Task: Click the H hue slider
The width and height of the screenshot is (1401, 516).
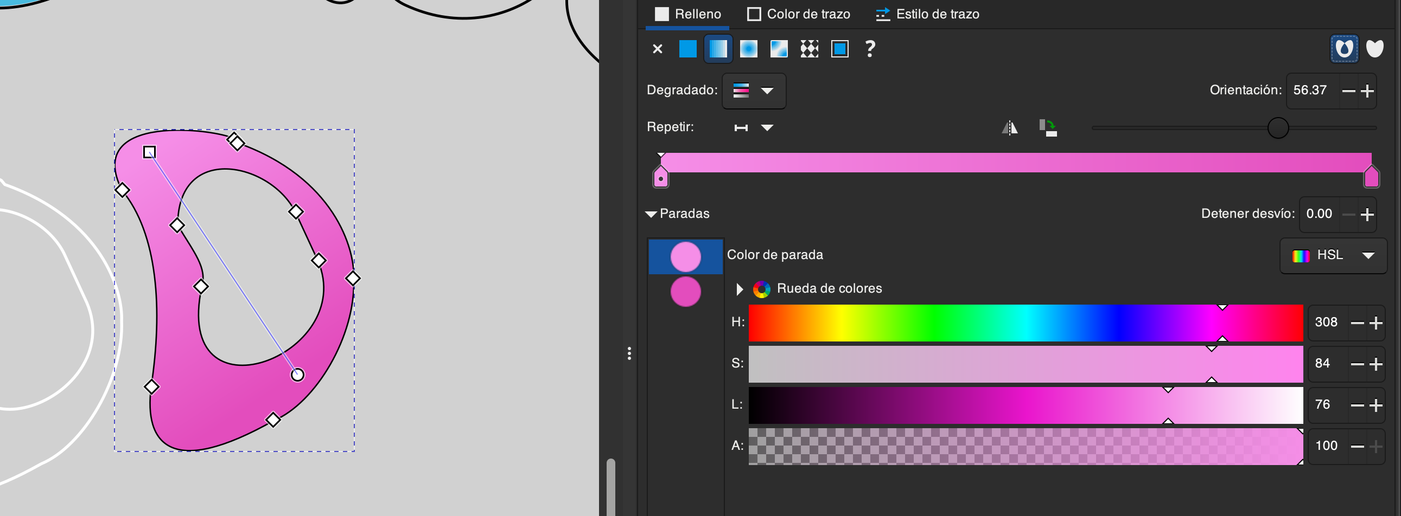Action: 1026,323
